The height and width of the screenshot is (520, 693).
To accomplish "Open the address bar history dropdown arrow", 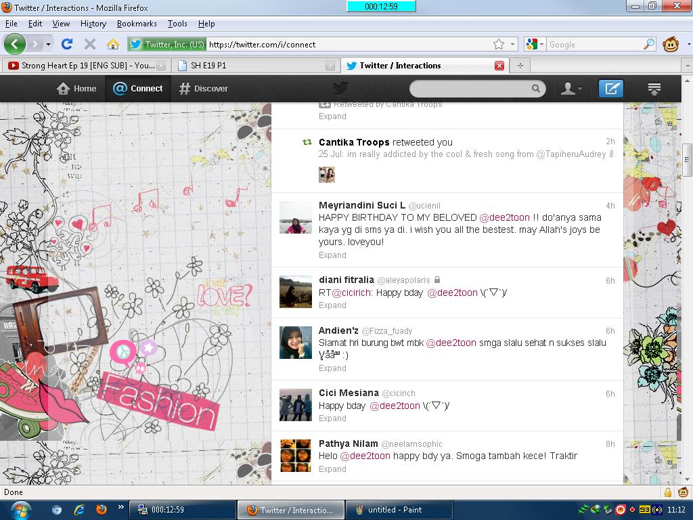I will [512, 44].
